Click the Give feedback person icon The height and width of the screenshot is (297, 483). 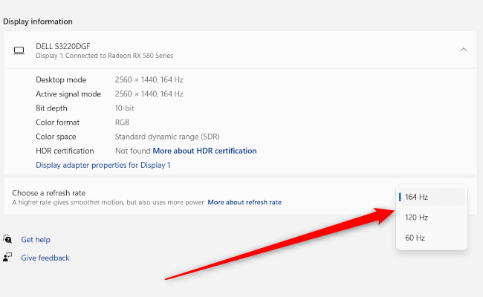pyautogui.click(x=7, y=257)
